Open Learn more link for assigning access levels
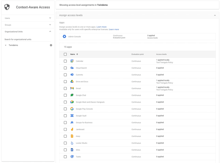Image resolution: width=220 pixels, height=163 pixels. (101, 27)
